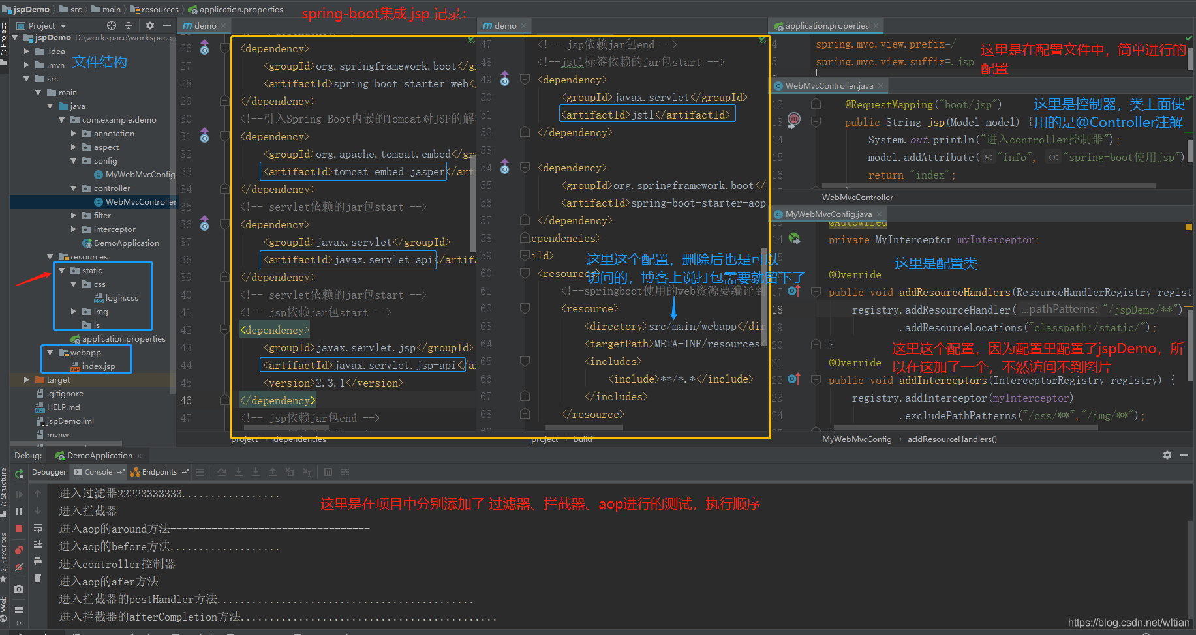Viewport: 1196px width, 635px height.
Task: Select DemoApplication class in the tree
Action: coord(121,243)
